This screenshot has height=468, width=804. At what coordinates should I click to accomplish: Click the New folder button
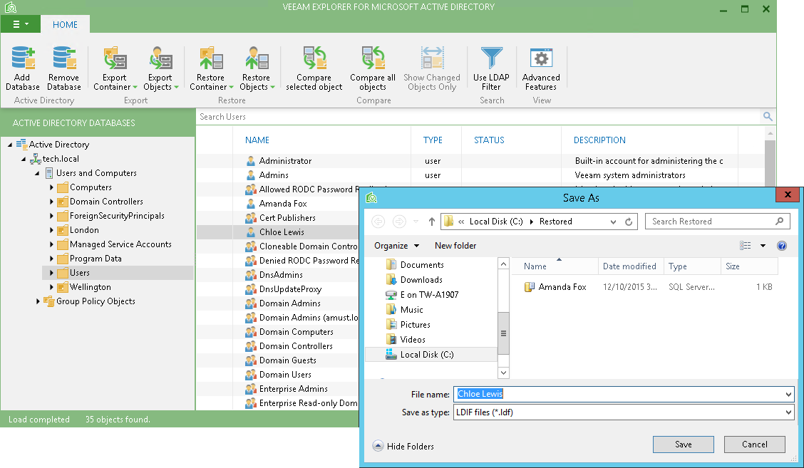455,246
